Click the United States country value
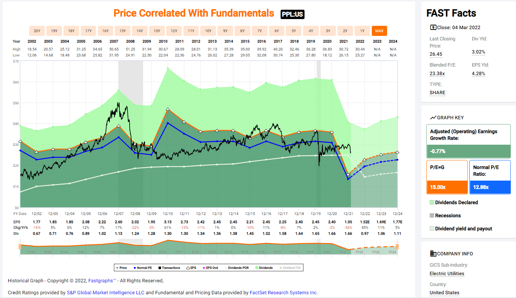This screenshot has height=298, width=516. pos(445,293)
